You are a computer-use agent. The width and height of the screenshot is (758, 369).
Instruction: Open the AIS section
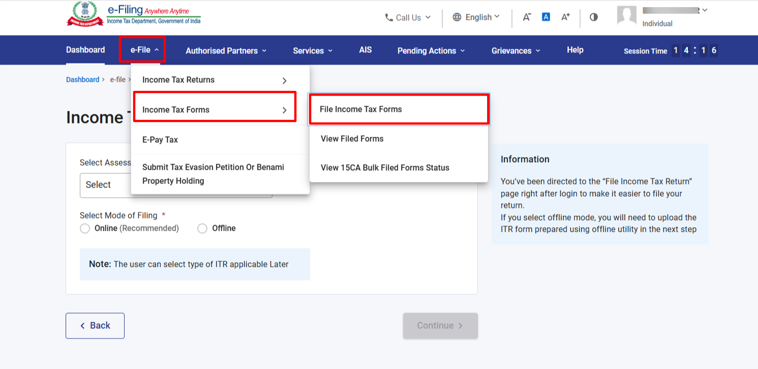365,50
